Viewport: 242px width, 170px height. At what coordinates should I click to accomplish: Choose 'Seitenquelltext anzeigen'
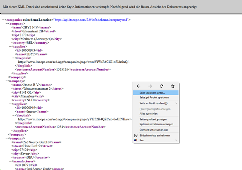click(156, 119)
